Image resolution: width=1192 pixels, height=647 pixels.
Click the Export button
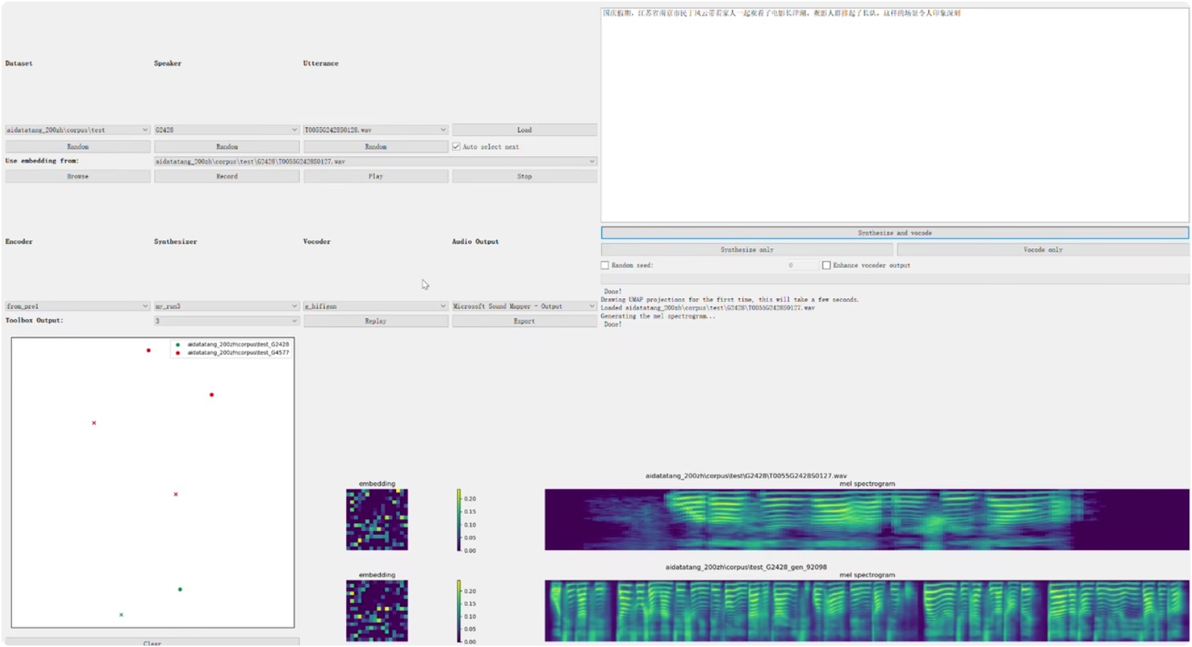coord(524,321)
